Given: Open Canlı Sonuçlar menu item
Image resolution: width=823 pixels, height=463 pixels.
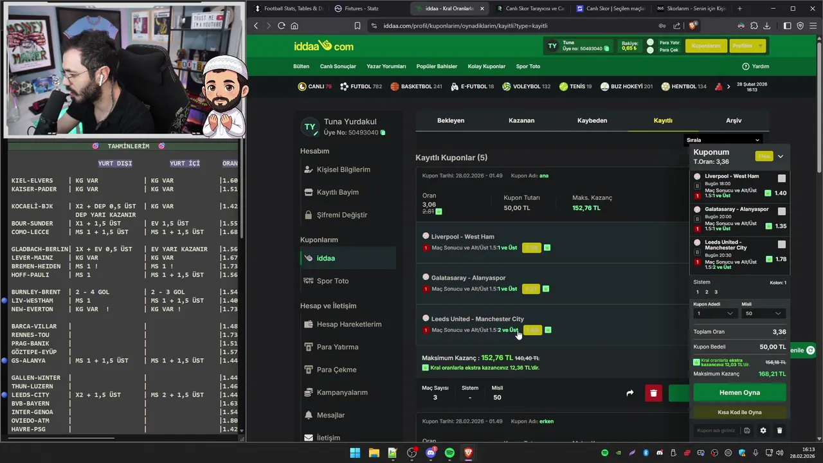Looking at the screenshot, I should click(338, 66).
